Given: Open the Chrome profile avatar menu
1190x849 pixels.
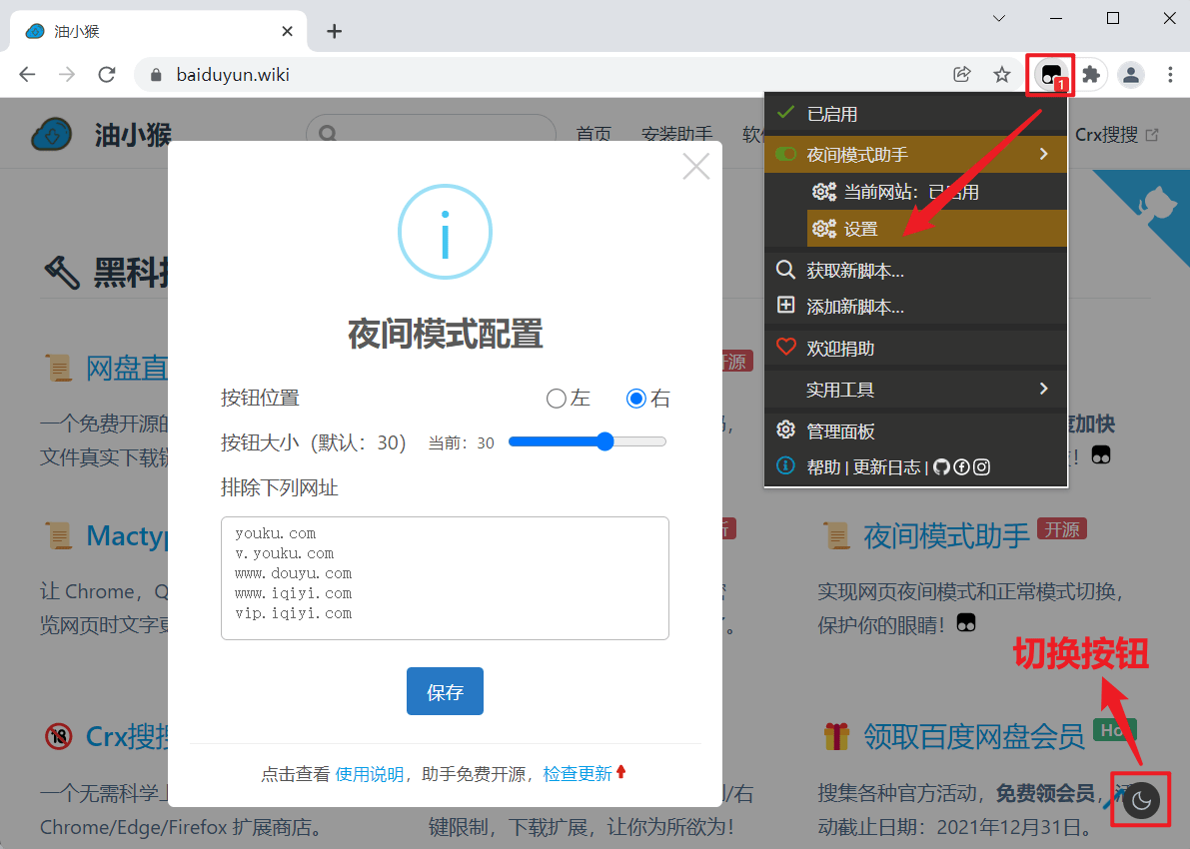Looking at the screenshot, I should (1131, 74).
